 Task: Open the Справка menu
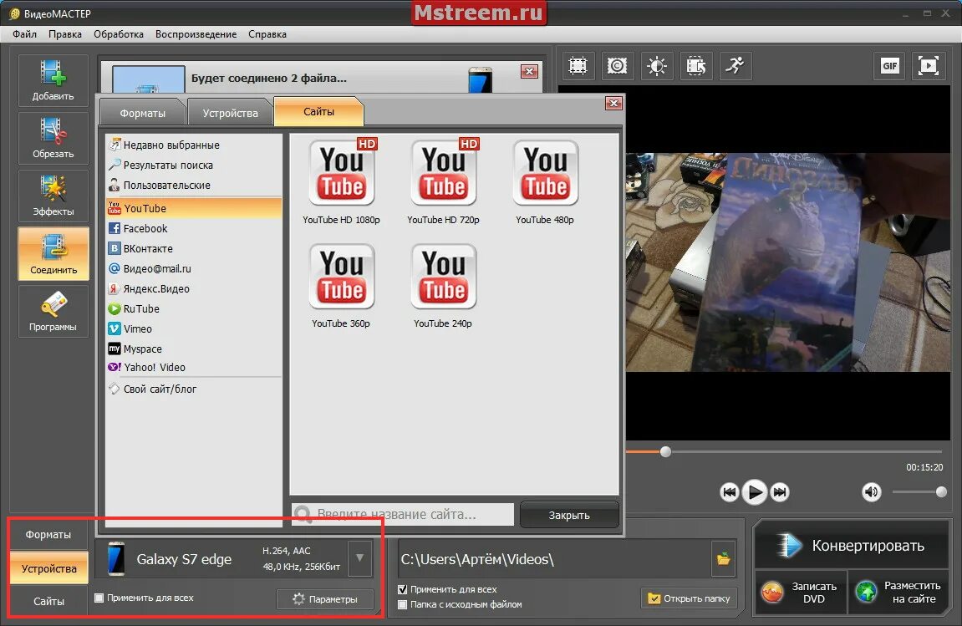(267, 34)
